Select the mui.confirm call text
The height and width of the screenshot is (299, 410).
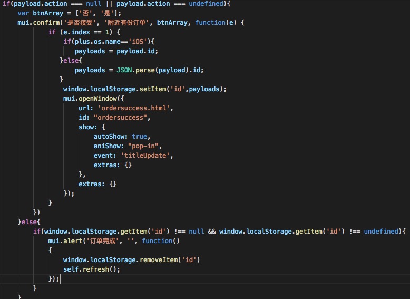tap(131, 23)
